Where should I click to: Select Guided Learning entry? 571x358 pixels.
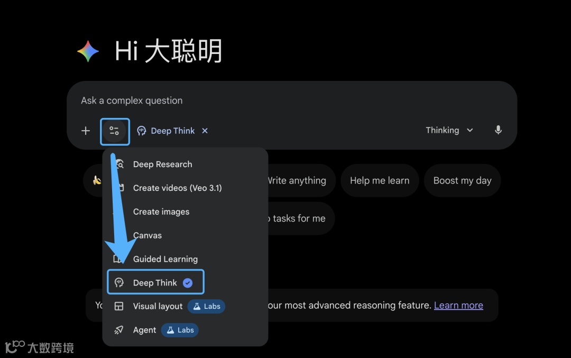coord(185,259)
